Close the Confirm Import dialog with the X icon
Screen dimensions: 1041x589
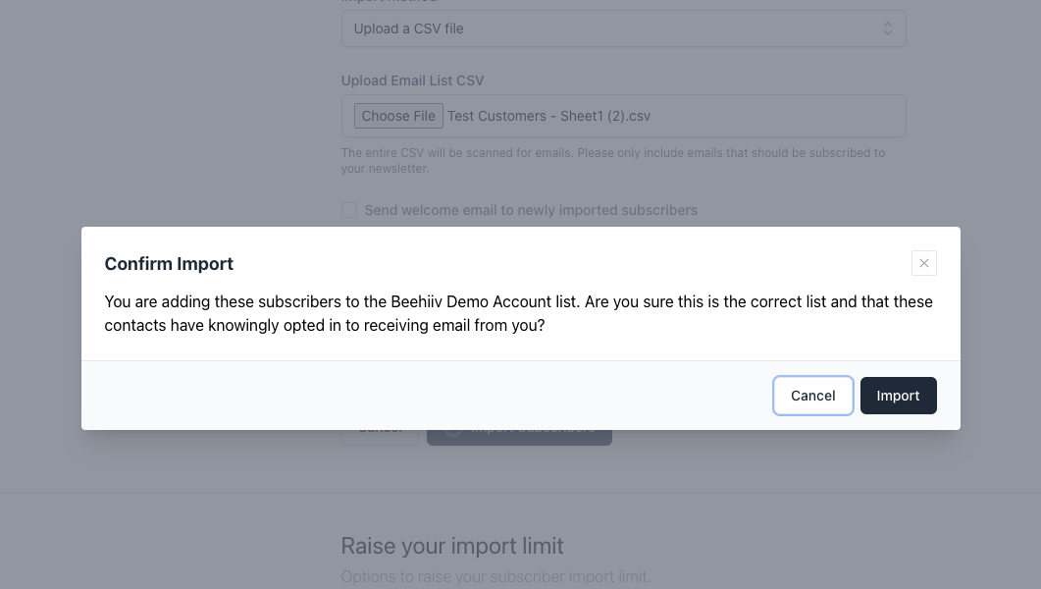point(923,263)
